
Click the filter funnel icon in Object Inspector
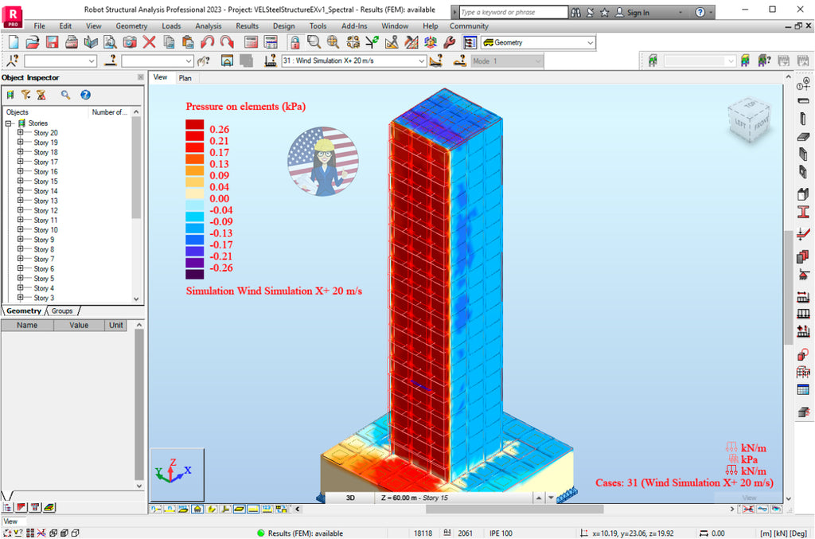tap(25, 95)
